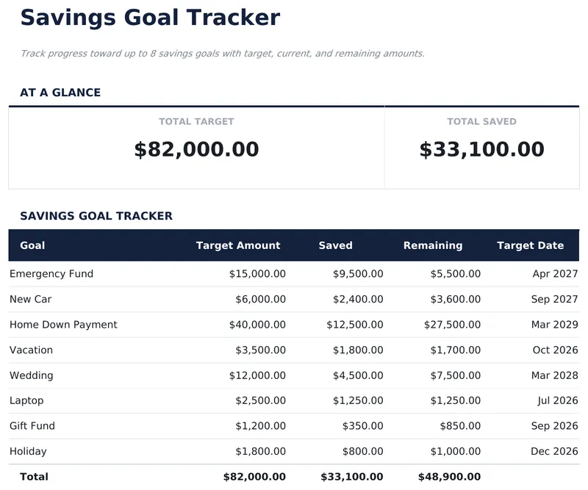Select the Home Down Payment remaining $27,500.00
The width and height of the screenshot is (588, 490).
(452, 325)
